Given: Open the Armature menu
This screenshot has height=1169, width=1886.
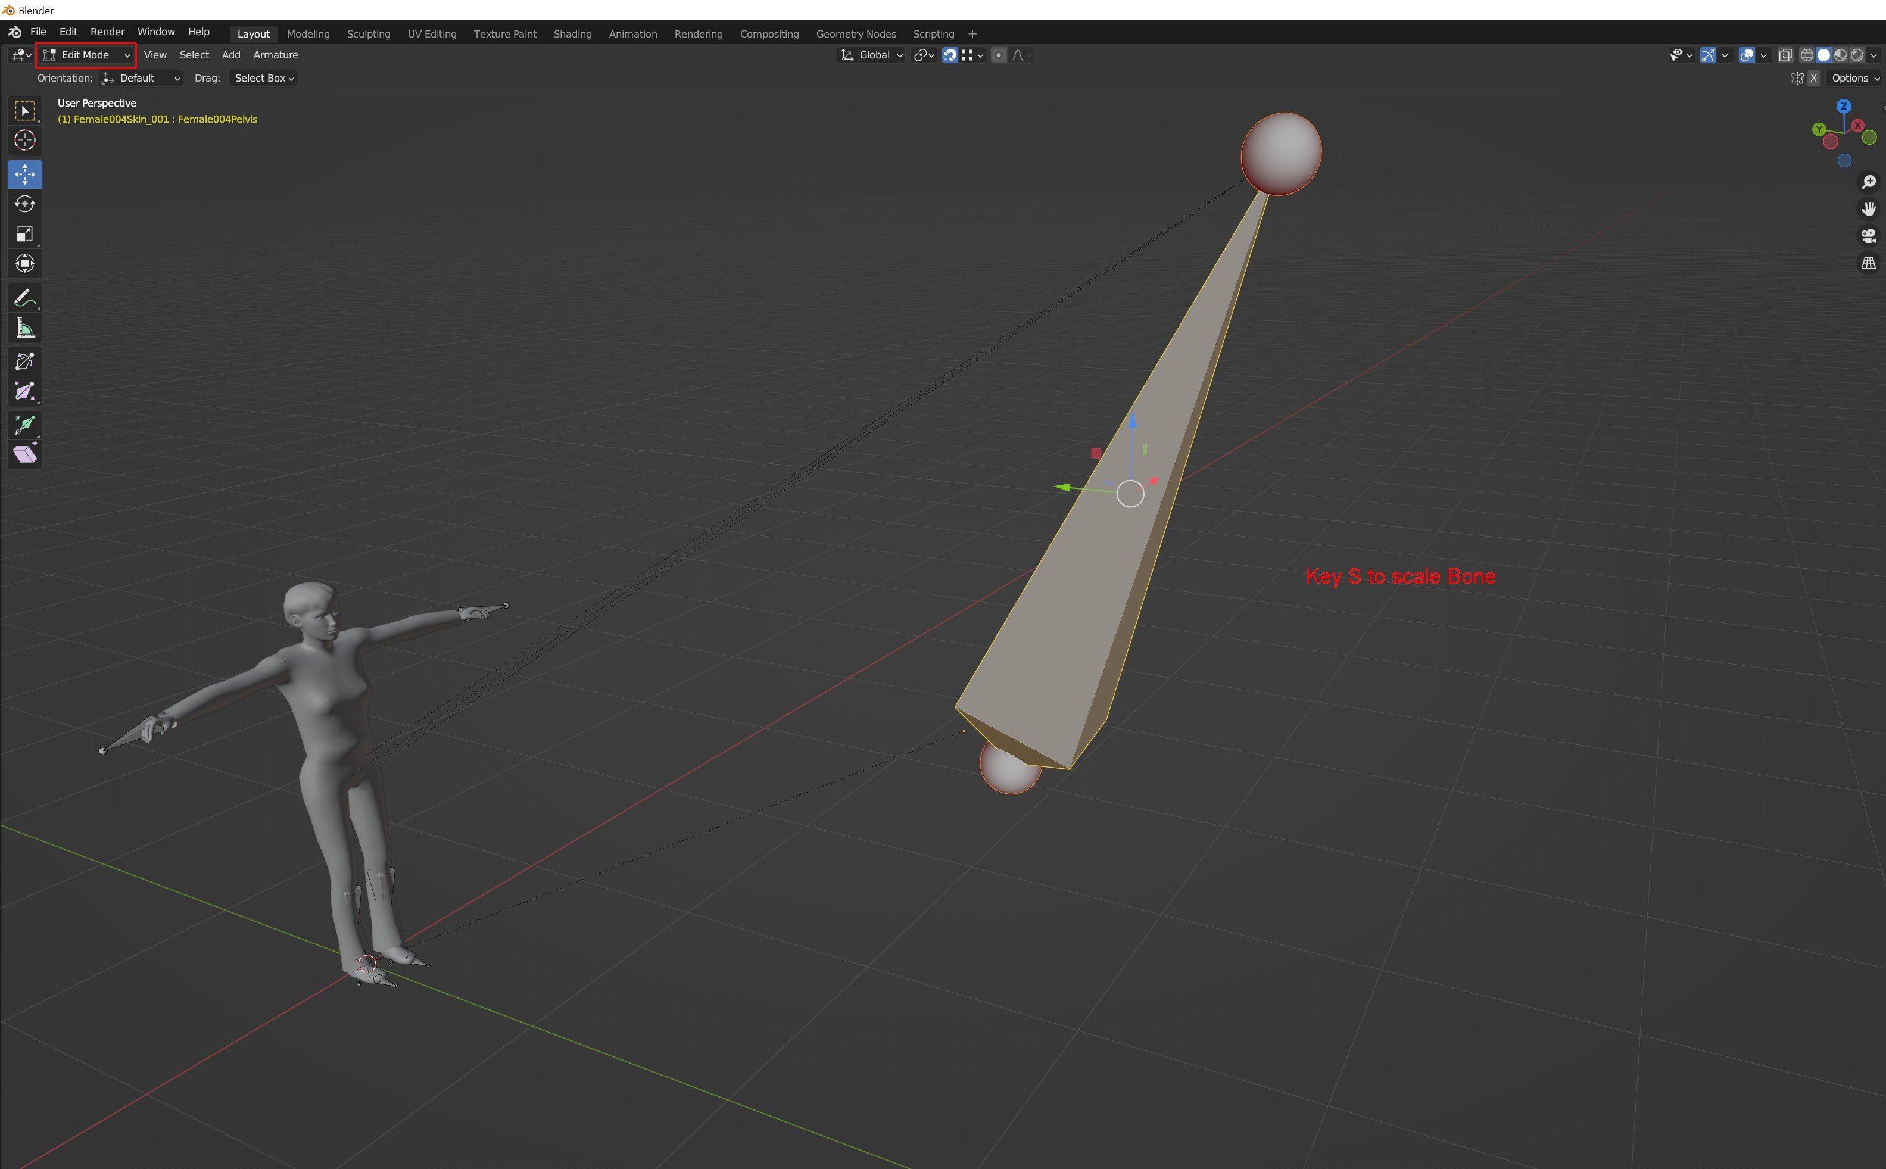Looking at the screenshot, I should [276, 55].
